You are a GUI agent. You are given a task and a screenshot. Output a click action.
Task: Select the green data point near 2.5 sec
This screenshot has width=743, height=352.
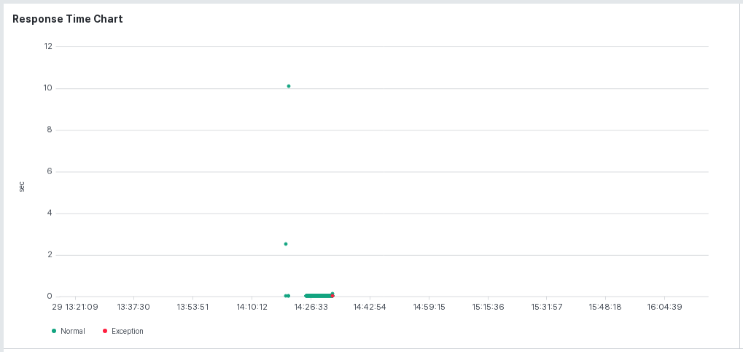tap(286, 244)
